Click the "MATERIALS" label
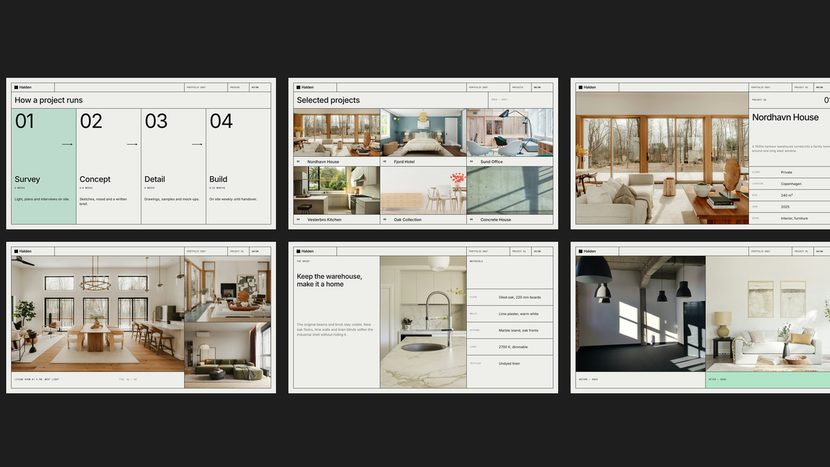Screen dimensions: 830x467 477,262
